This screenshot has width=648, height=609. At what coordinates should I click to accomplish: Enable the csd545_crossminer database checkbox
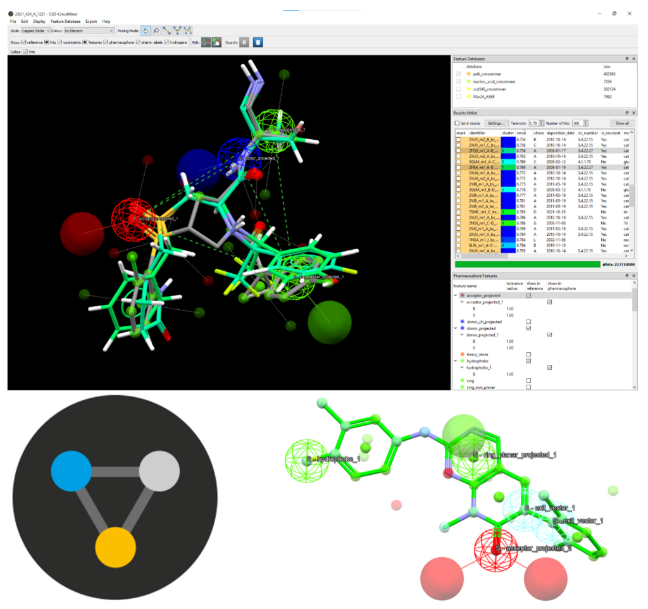pos(458,89)
